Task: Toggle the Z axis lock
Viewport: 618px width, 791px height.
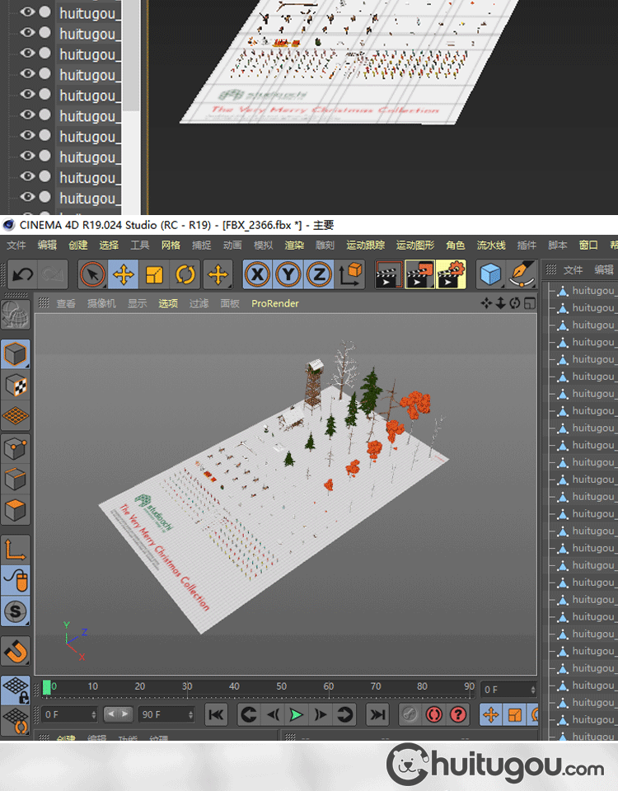Action: click(319, 274)
